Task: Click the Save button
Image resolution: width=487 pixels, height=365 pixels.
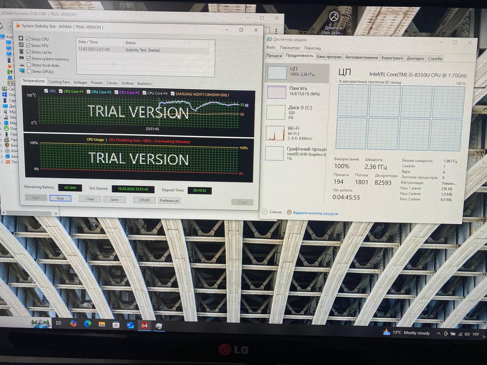Action: click(x=114, y=200)
